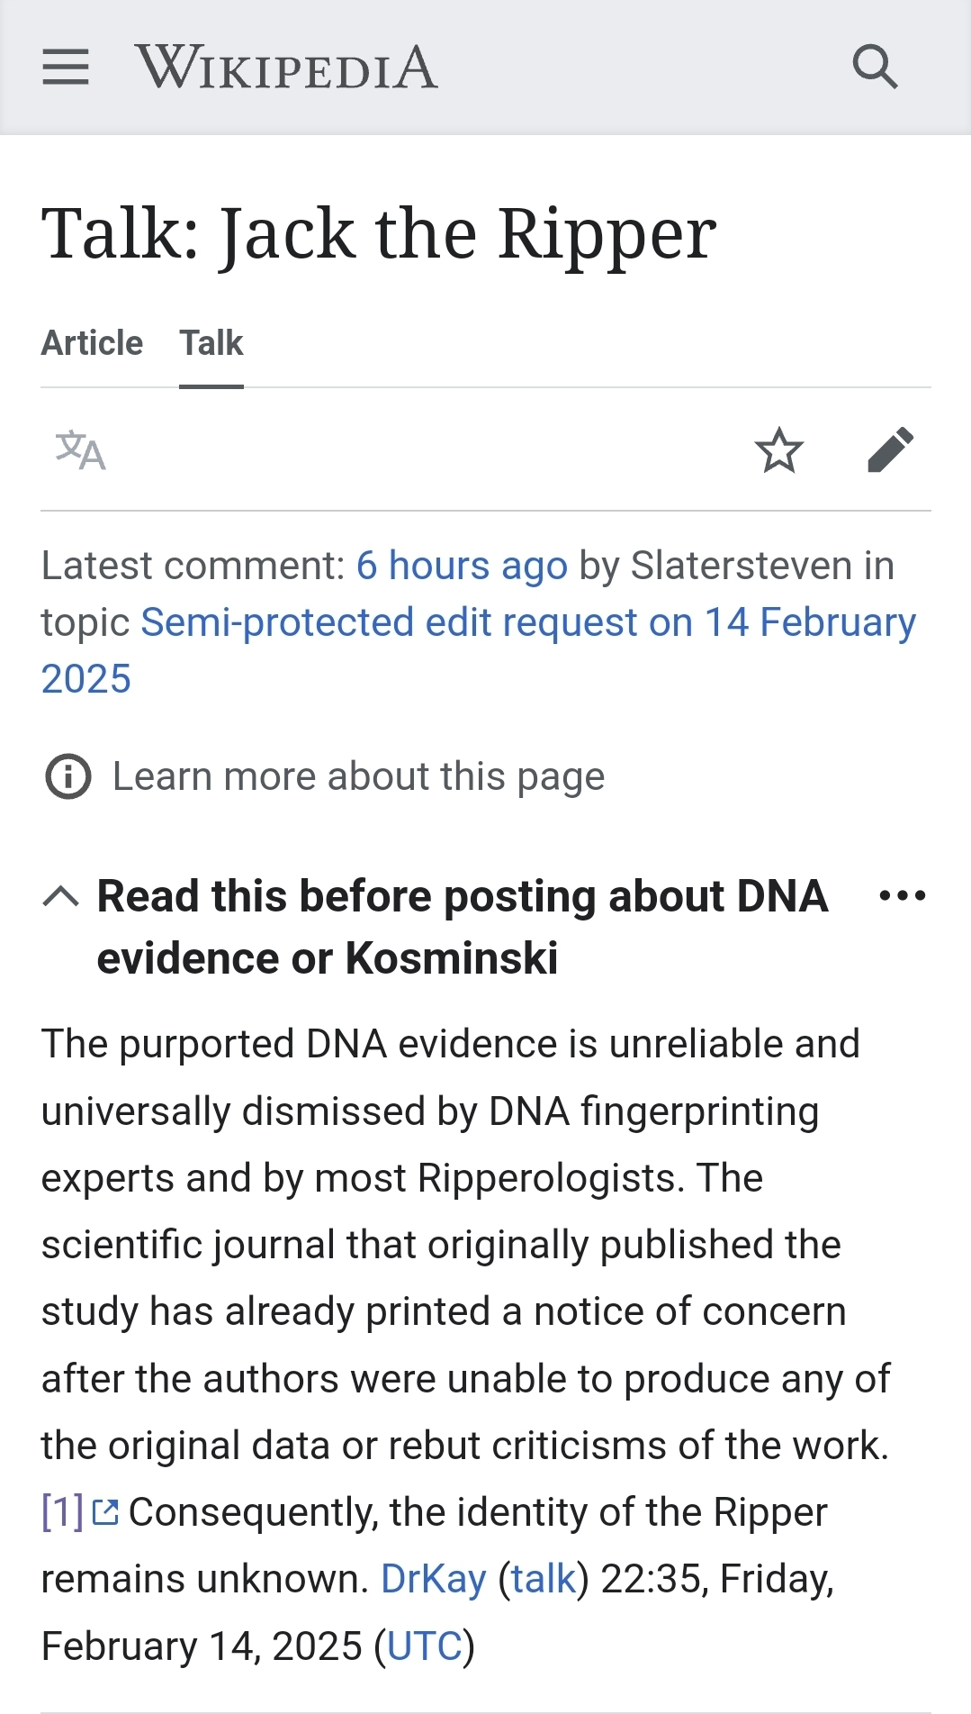
Task: Collapse the DNA evidence section chevron
Action: coord(61,897)
